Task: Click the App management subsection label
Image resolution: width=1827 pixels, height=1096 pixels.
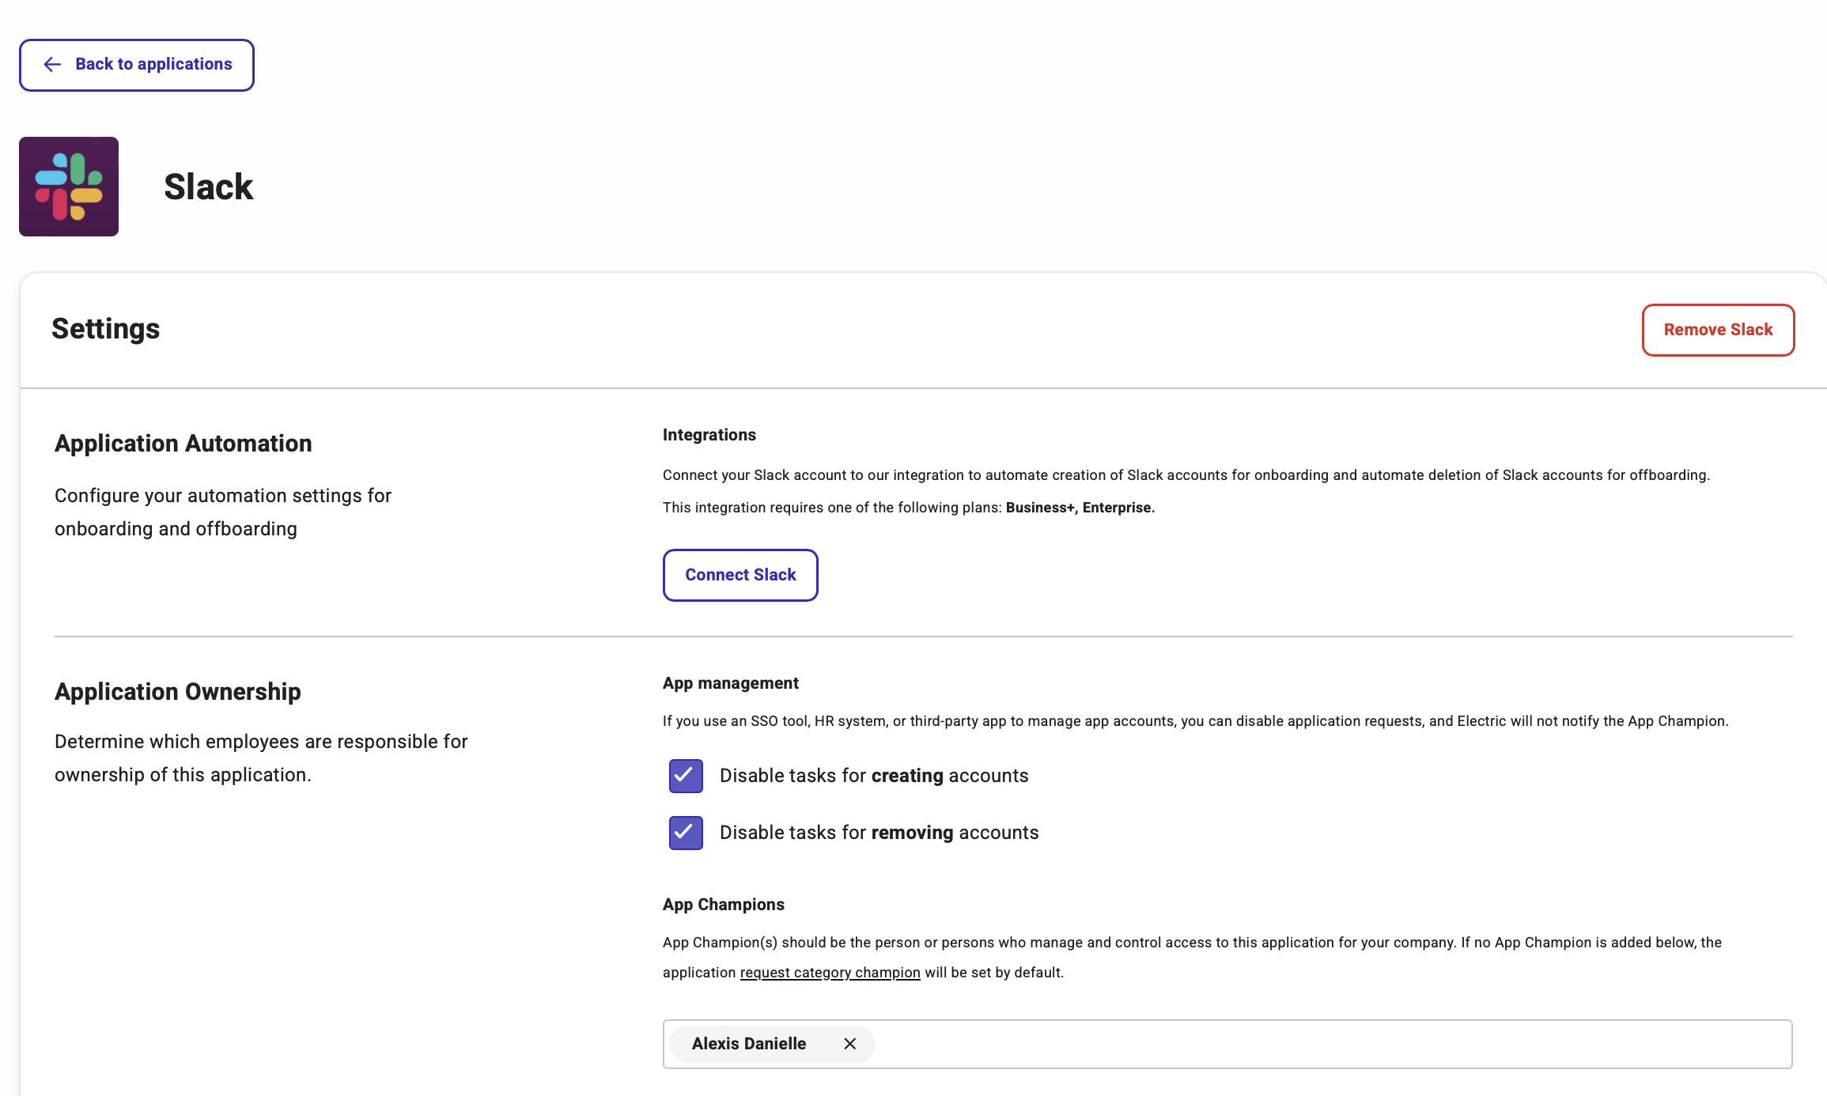Action: click(730, 683)
